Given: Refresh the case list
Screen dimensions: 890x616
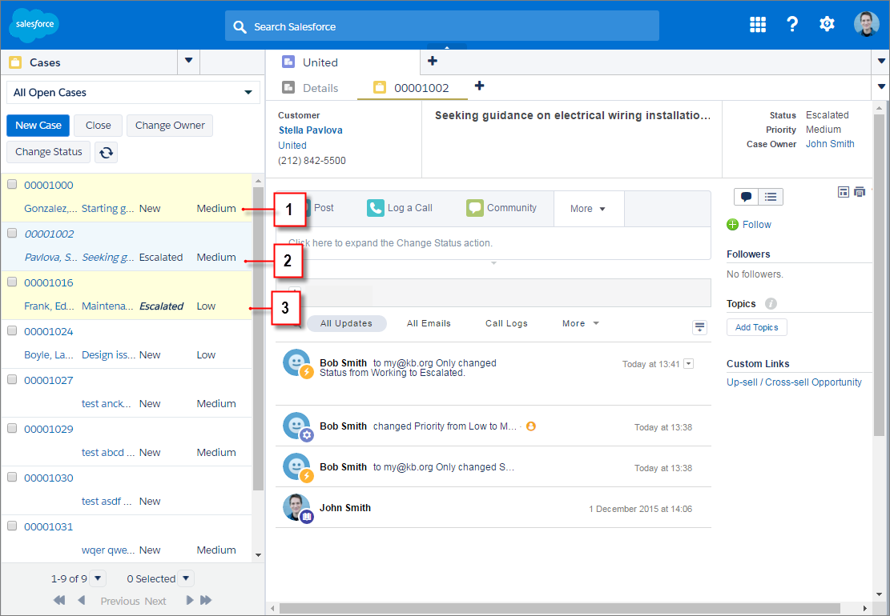Looking at the screenshot, I should click(106, 153).
